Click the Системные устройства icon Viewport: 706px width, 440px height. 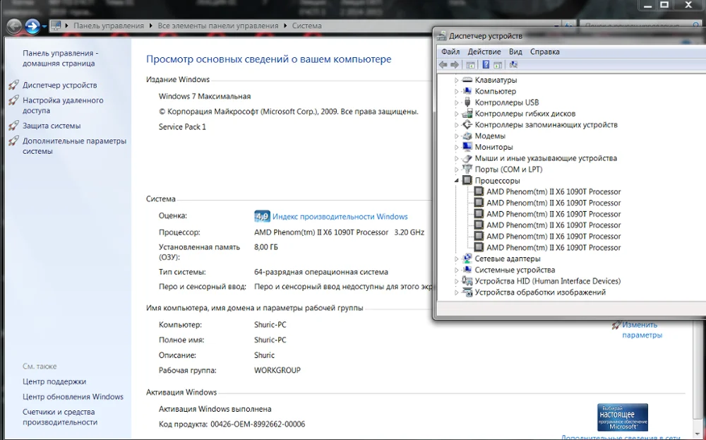click(x=467, y=270)
